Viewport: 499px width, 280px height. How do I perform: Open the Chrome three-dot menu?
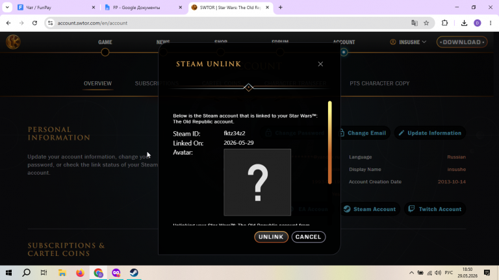point(491,23)
